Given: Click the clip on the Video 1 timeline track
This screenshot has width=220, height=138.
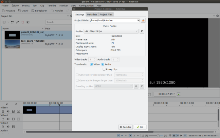Looking at the screenshot, I should coord(47,110).
